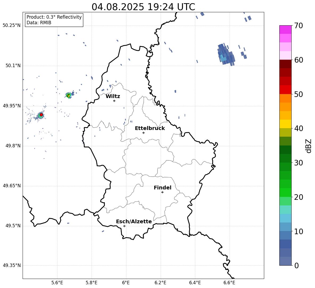Click the Ettelbruck location cross marker
Screen dimensions: 315x288
pyautogui.click(x=143, y=133)
